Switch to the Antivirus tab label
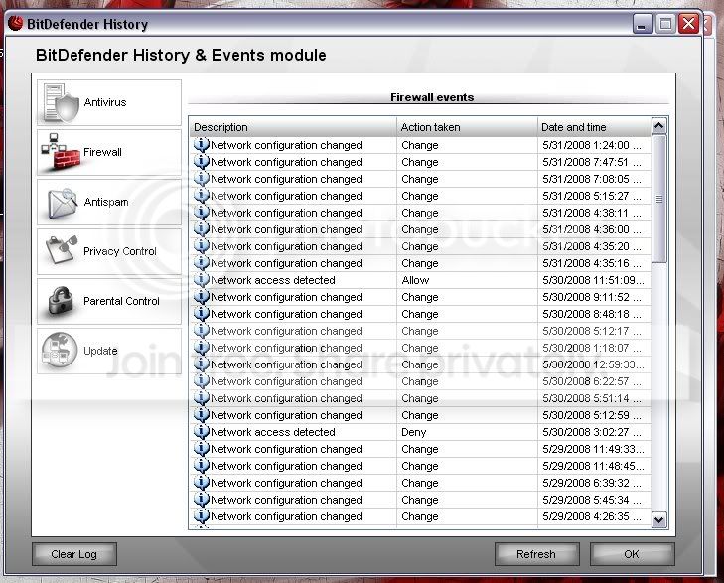 105,102
